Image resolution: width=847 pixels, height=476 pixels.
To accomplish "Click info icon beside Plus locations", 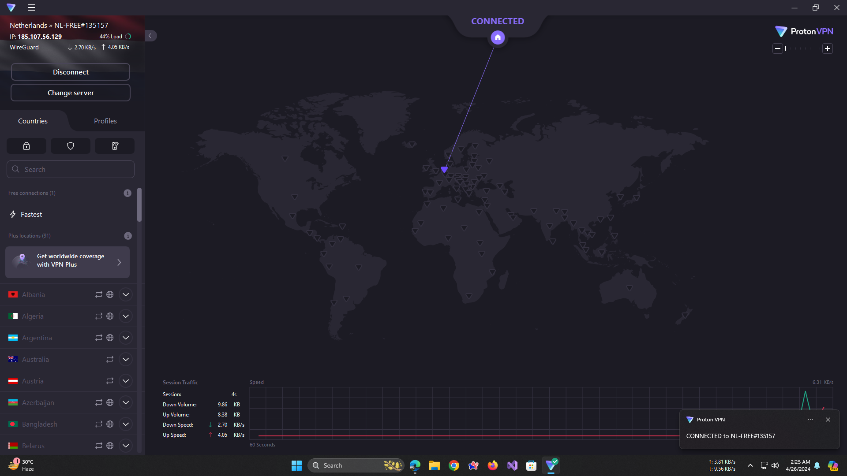I will click(x=128, y=236).
